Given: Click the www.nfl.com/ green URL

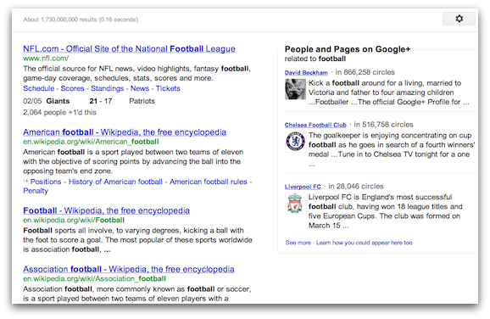Looking at the screenshot, I should coord(46,59).
